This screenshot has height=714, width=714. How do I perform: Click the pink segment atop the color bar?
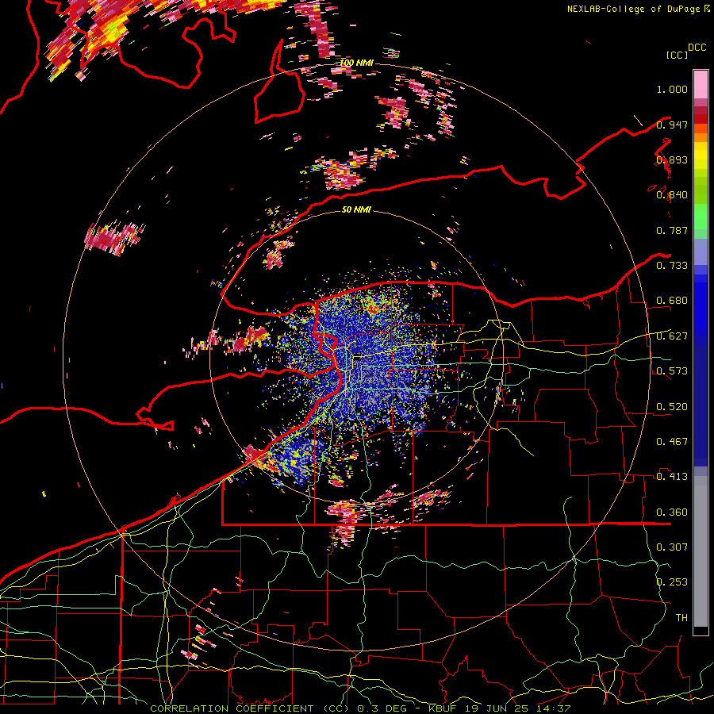(701, 84)
